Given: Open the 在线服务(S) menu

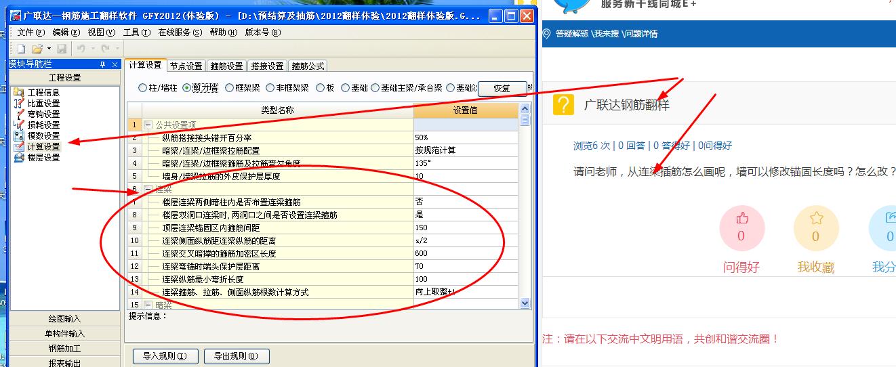Looking at the screenshot, I should tap(180, 33).
